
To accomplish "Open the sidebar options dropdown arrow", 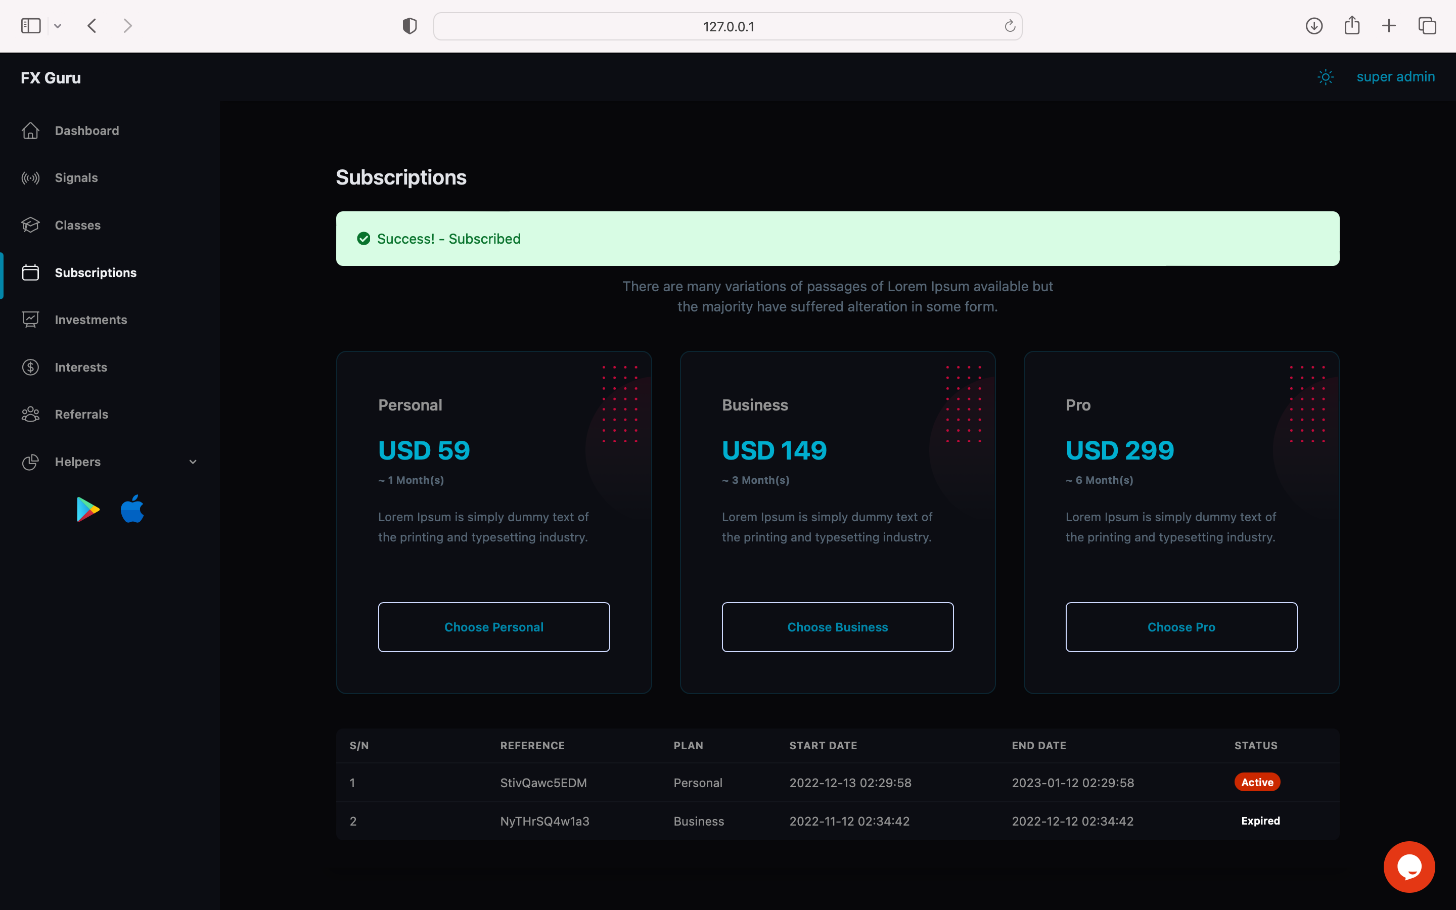I will 58,26.
